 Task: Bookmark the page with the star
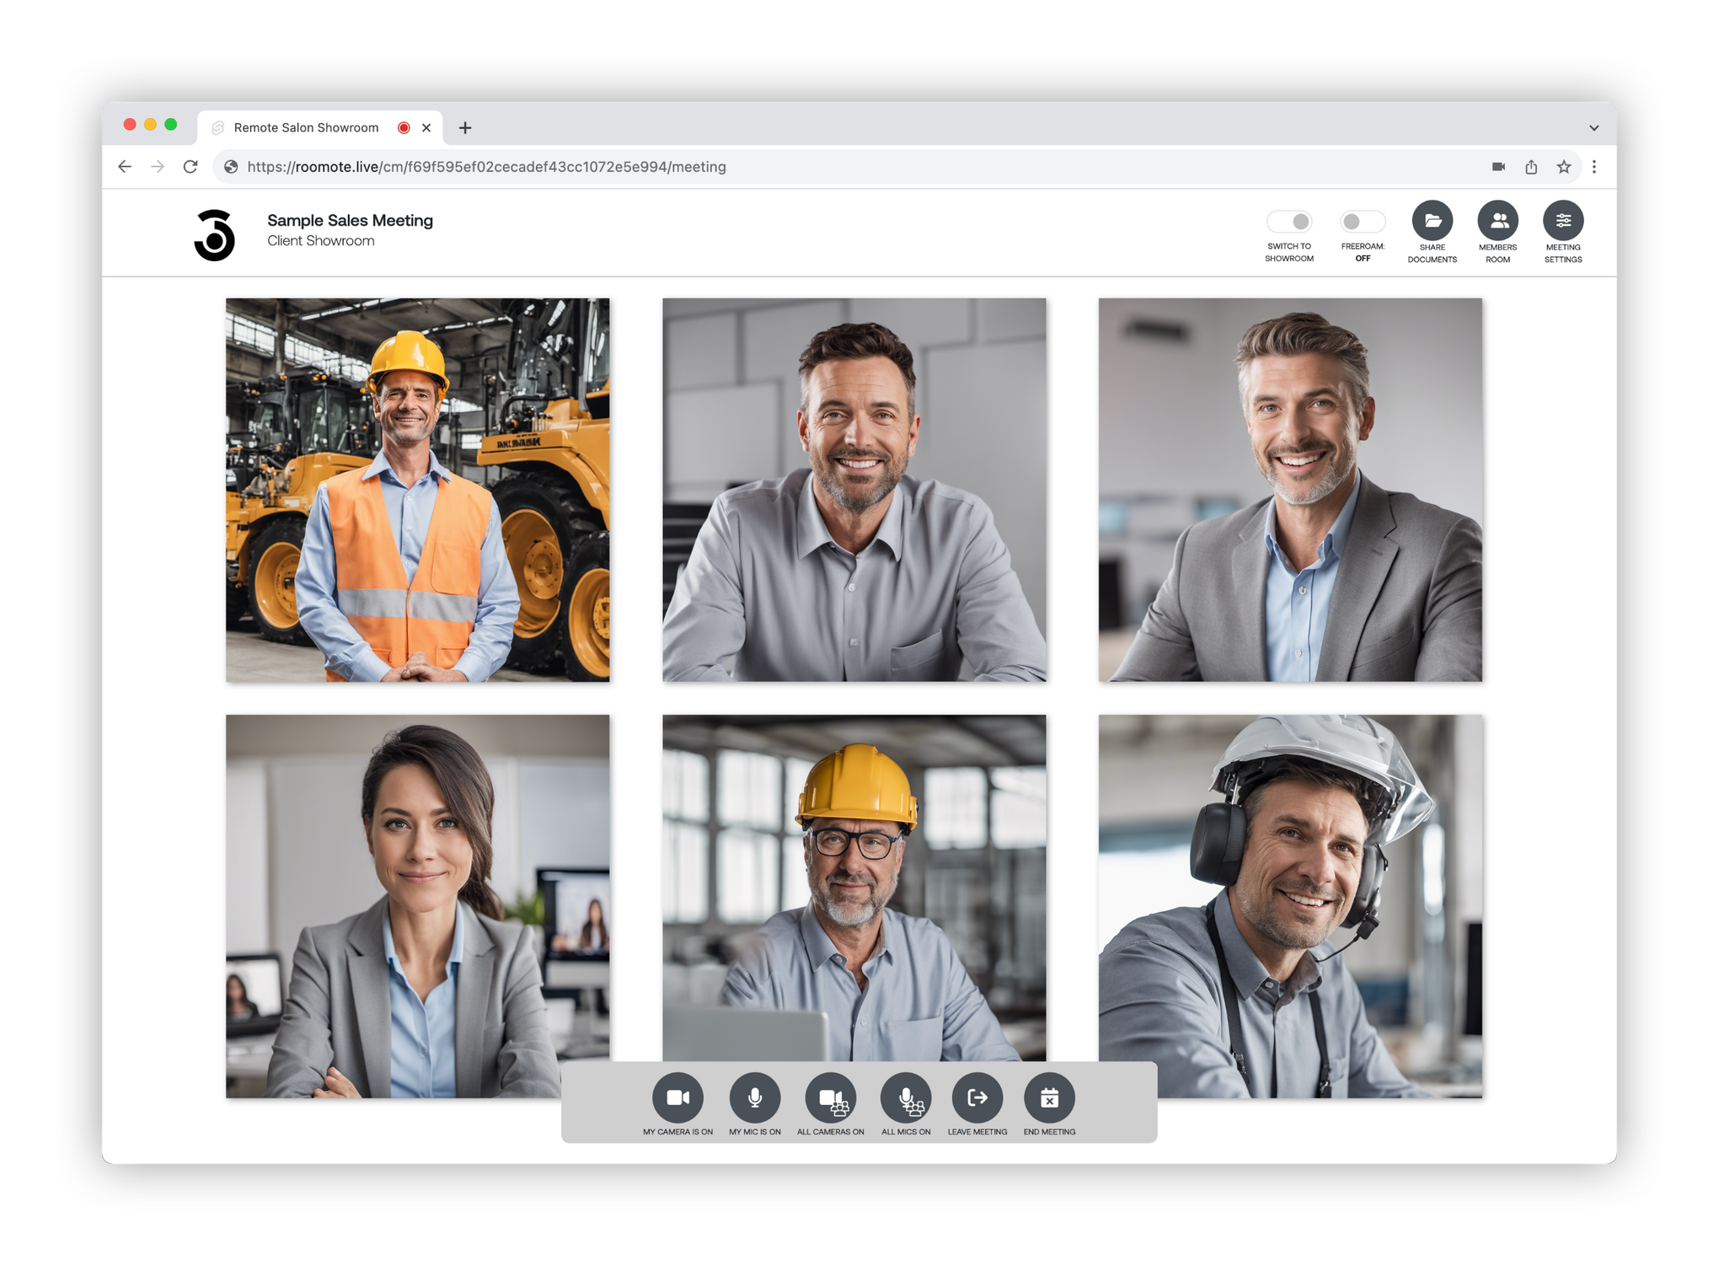click(x=1563, y=166)
